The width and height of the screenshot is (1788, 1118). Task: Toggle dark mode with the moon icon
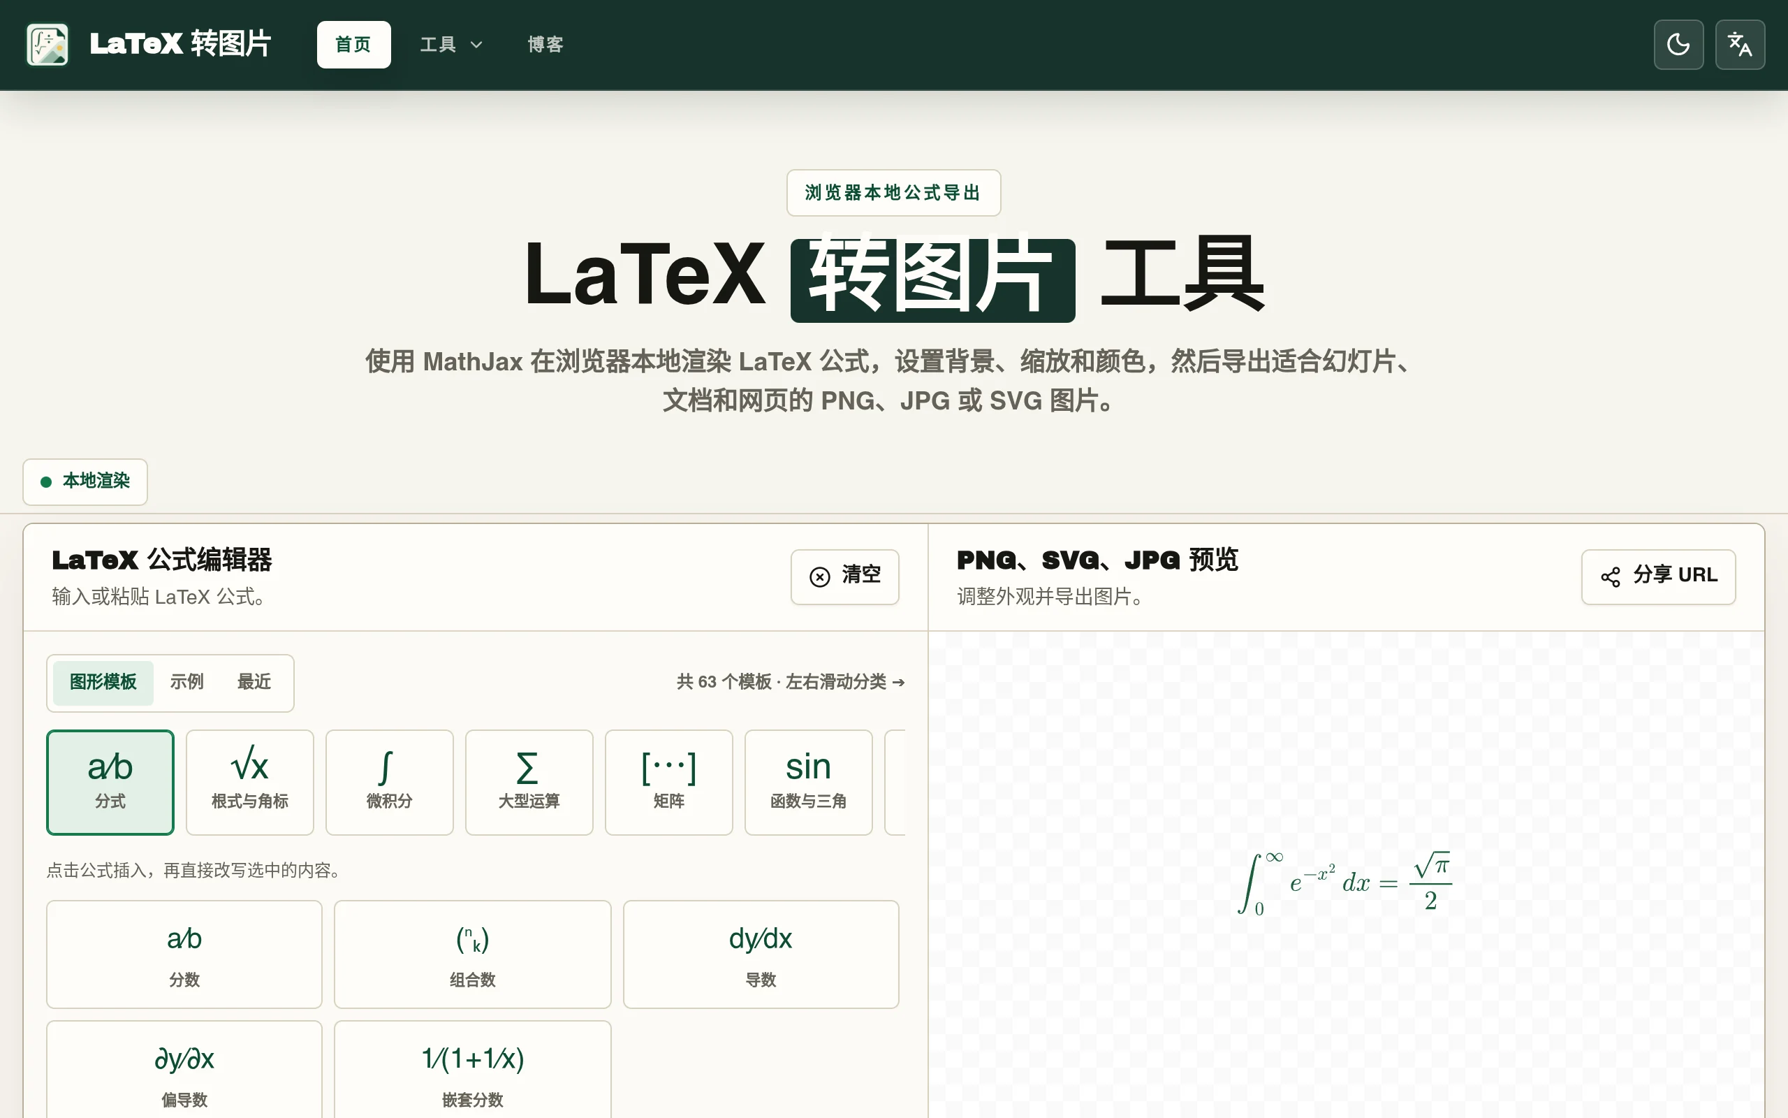(x=1678, y=44)
